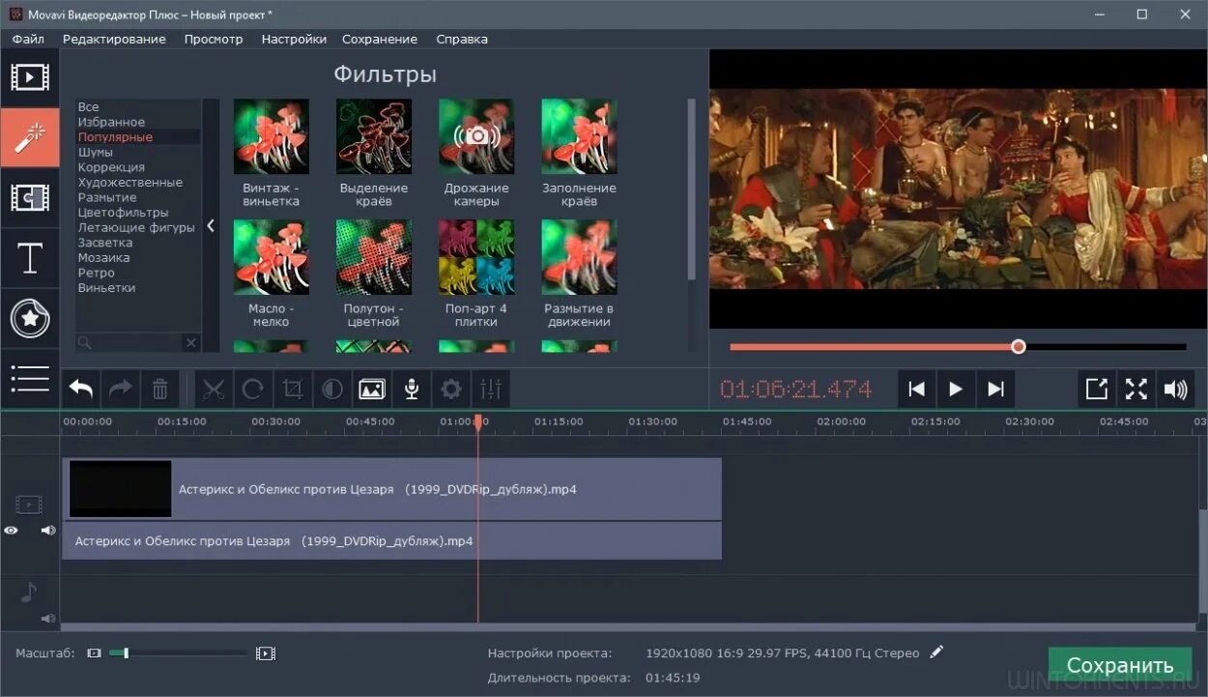Open color adjustments tool
The width and height of the screenshot is (1208, 697).
[x=332, y=390]
